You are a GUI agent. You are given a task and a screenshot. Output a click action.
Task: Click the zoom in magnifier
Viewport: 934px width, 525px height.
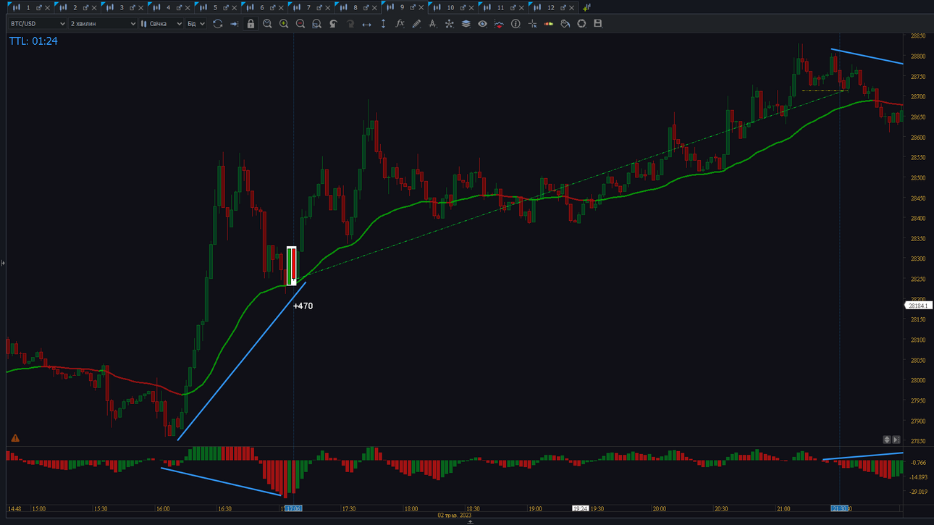284,24
